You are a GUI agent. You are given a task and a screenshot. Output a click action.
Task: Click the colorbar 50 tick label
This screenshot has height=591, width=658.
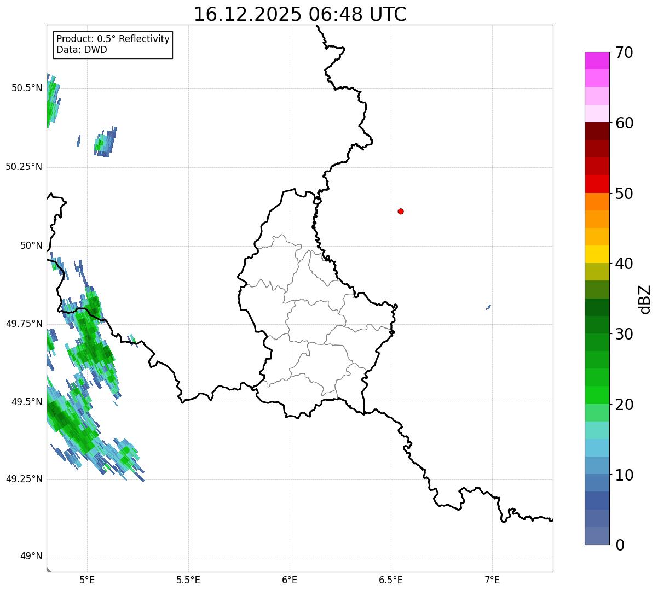coord(624,194)
